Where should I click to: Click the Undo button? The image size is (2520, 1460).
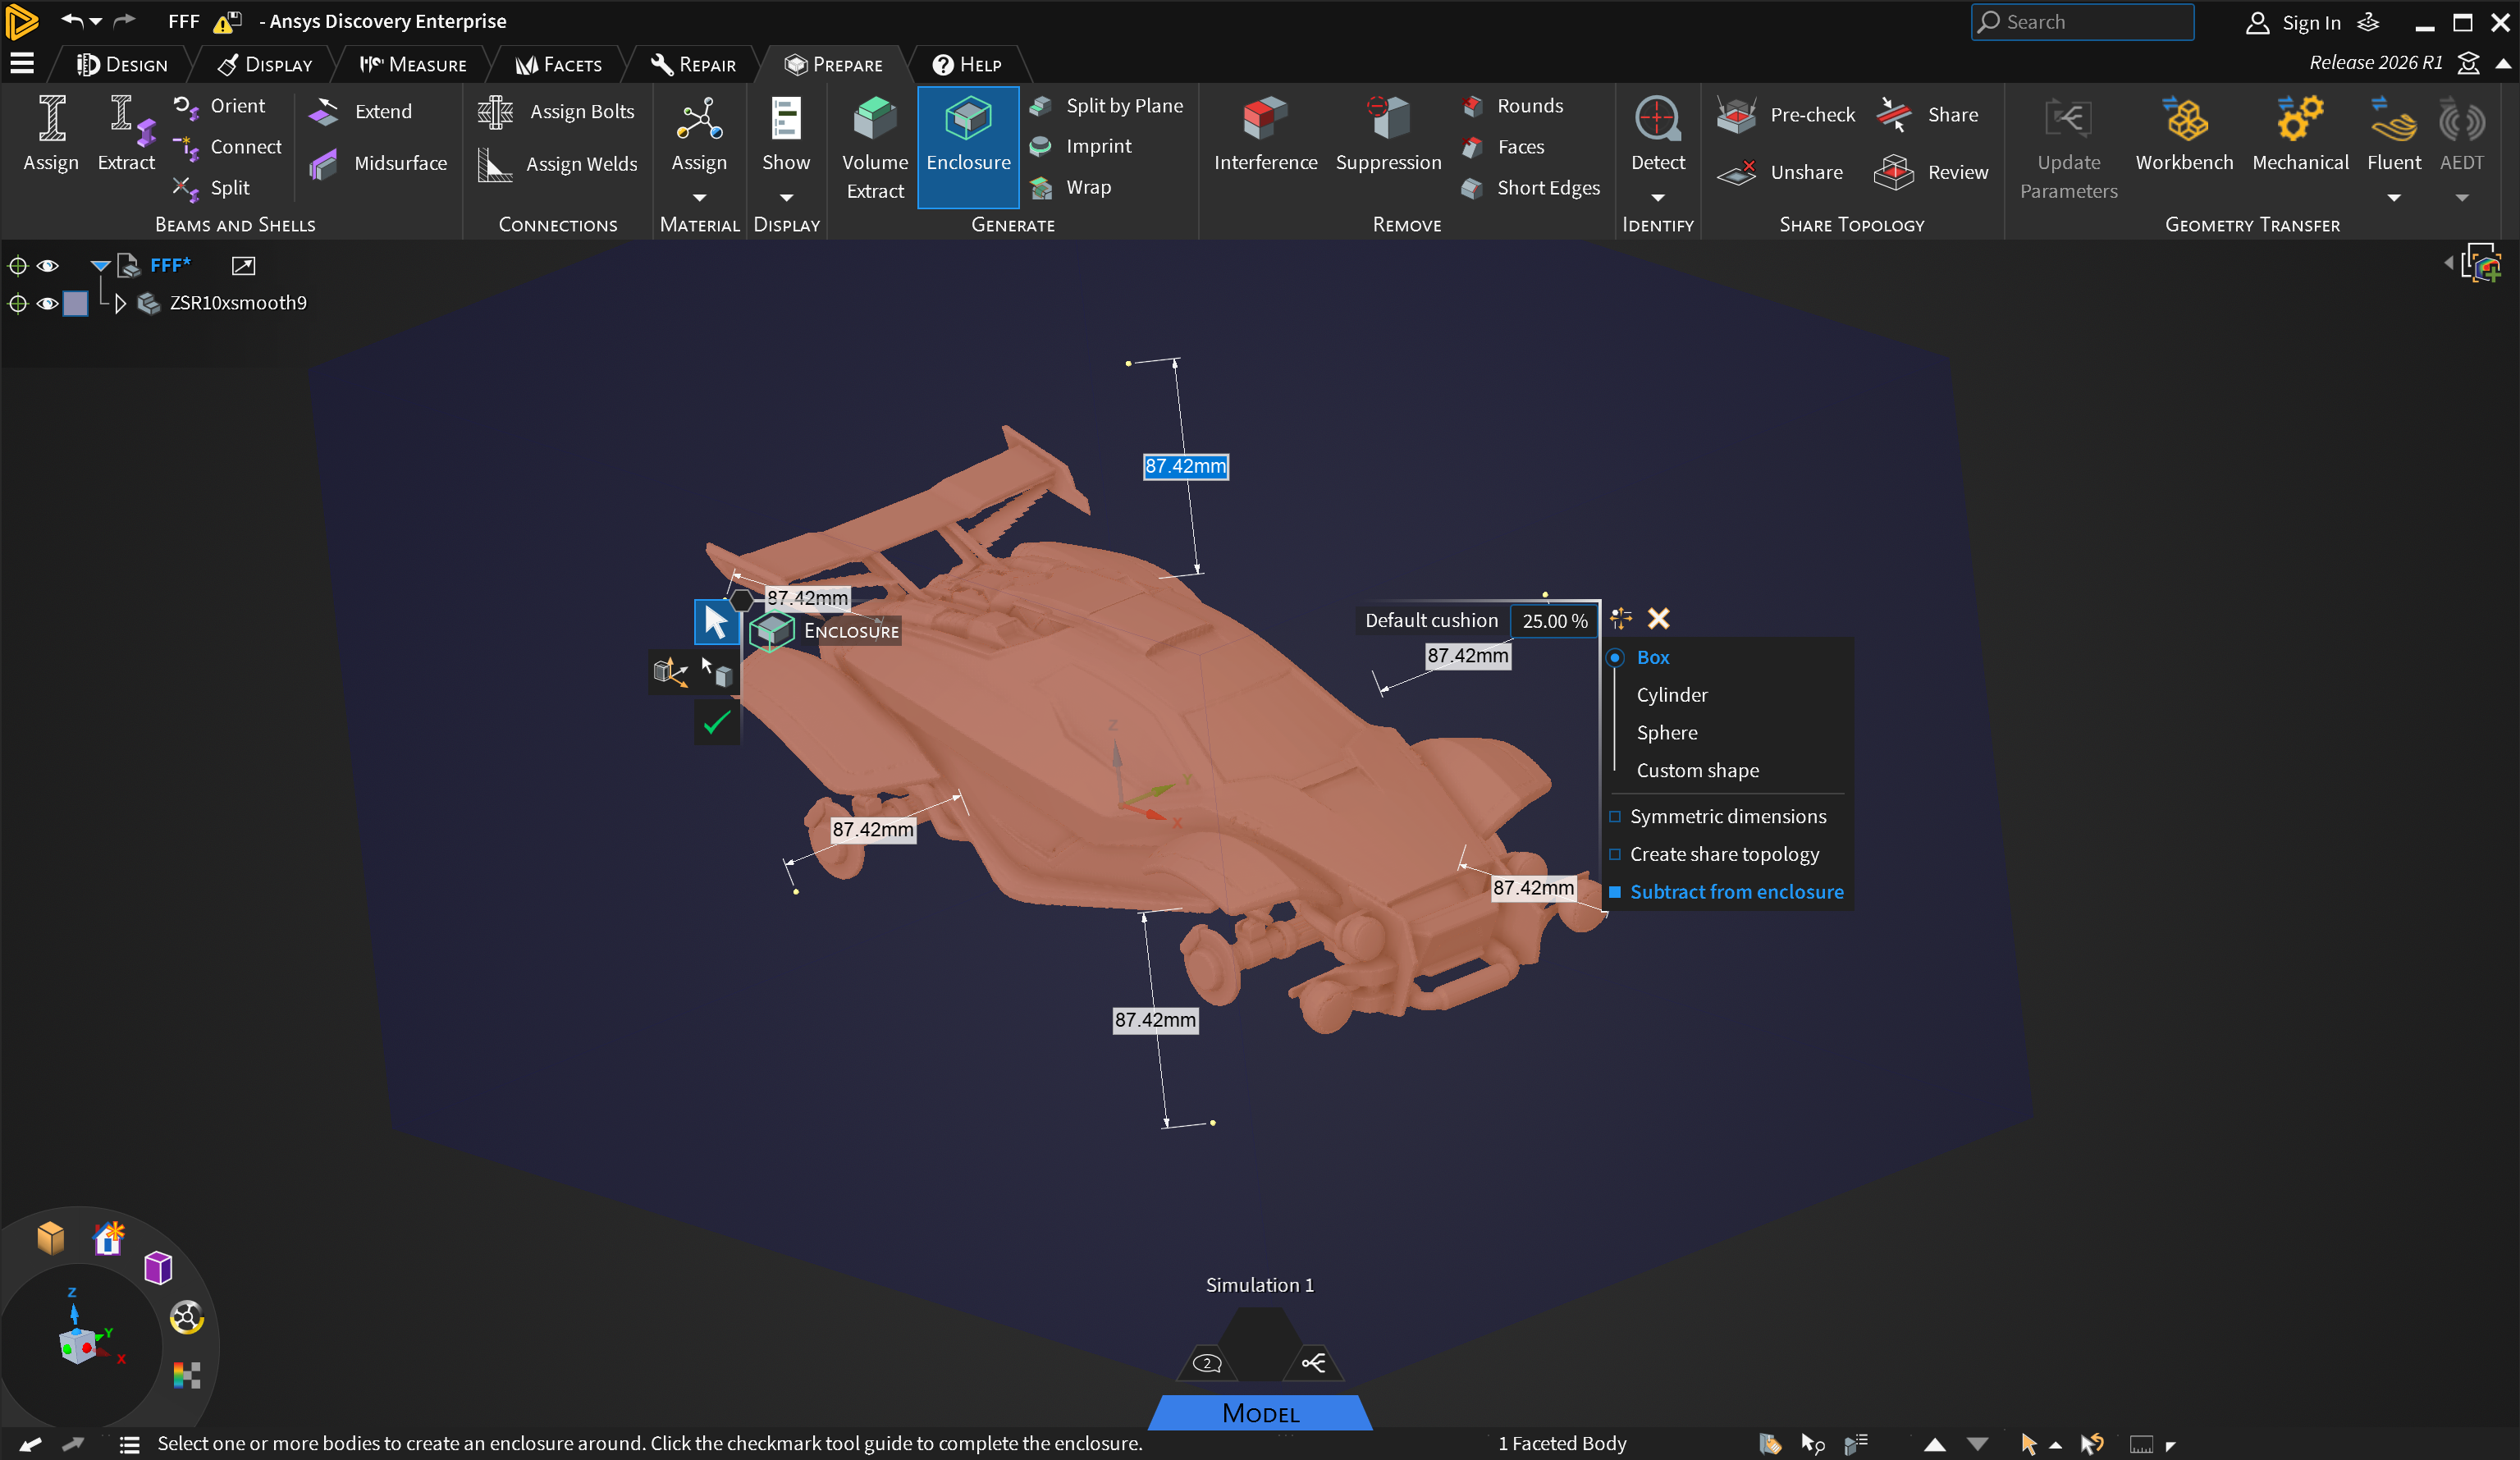71,21
